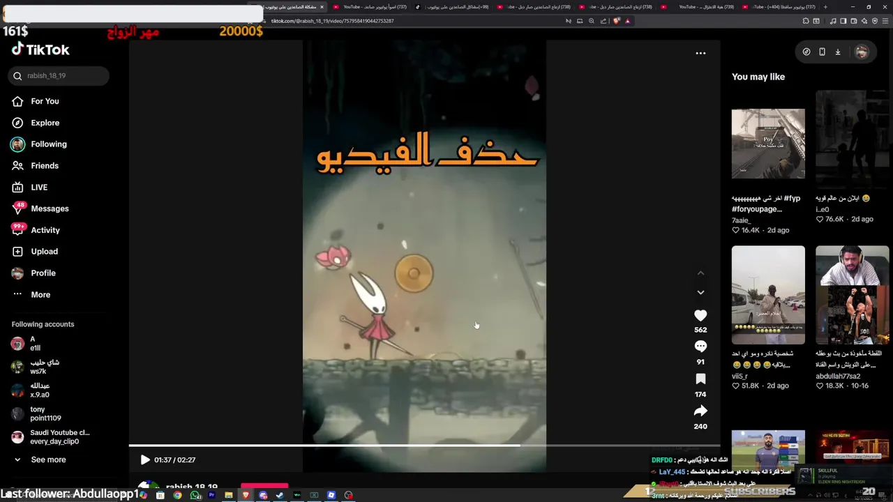Click the search magnifier icon
The height and width of the screenshot is (502, 893).
tap(17, 75)
